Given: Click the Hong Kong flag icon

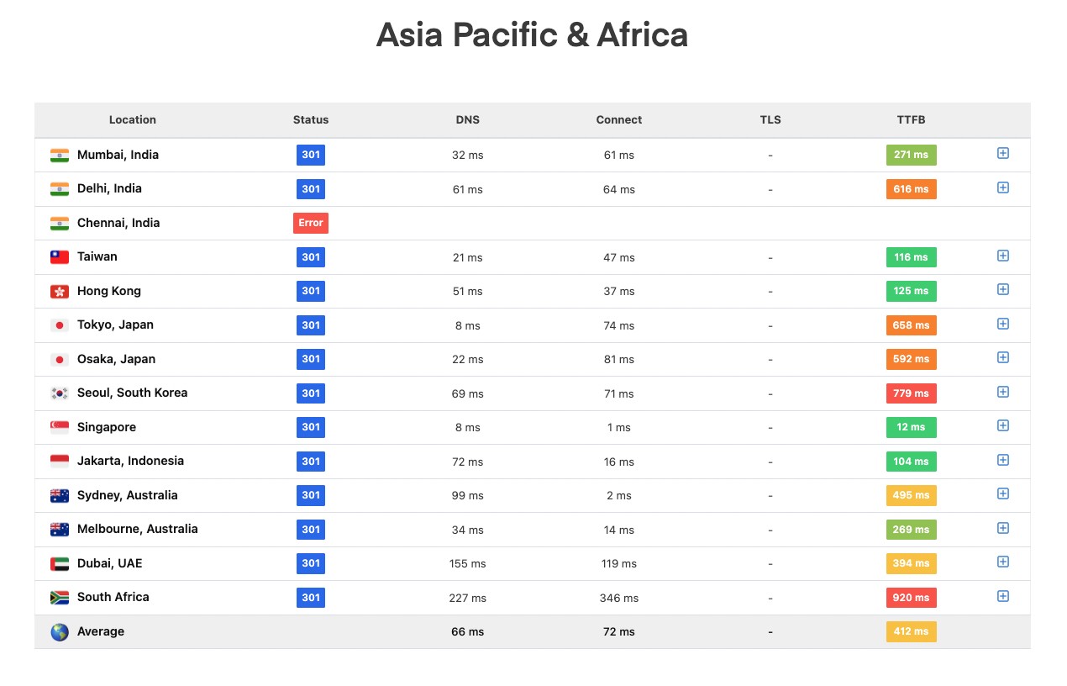Looking at the screenshot, I should point(60,291).
